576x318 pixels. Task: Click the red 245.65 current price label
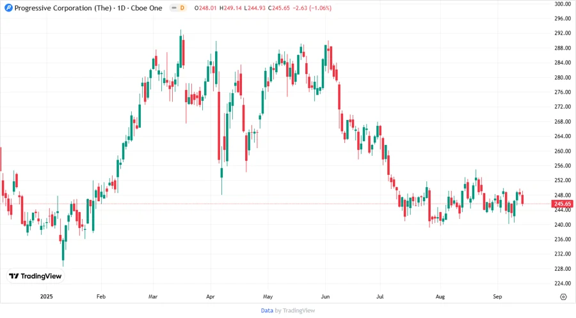562,204
